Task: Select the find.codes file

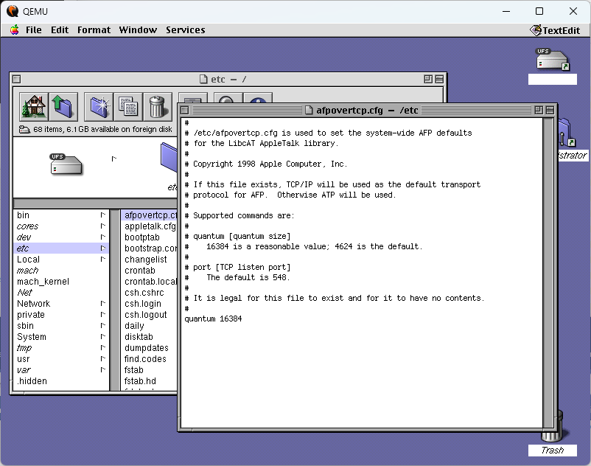Action: (150, 358)
